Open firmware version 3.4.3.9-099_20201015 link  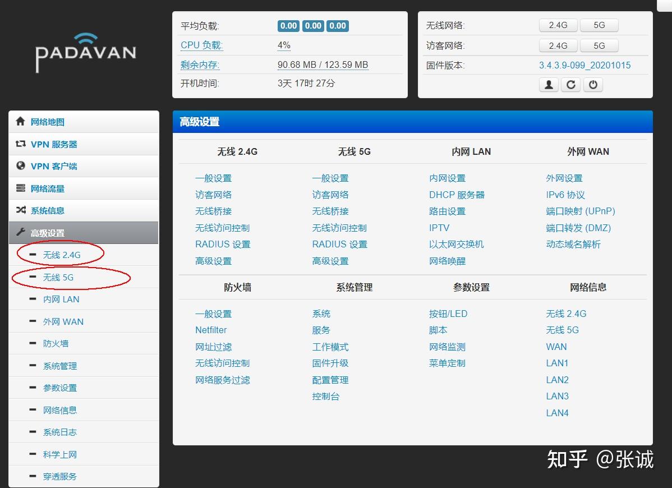pyautogui.click(x=584, y=65)
